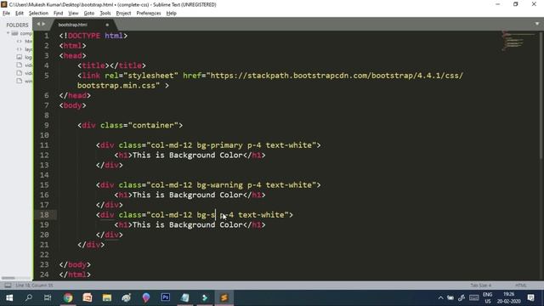Viewport: 544px width, 306px height.
Task: Click bg-warning on line 15
Action: coord(219,185)
